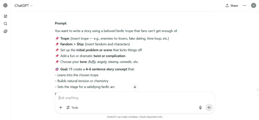Click the plus attach icon
The height and width of the screenshot is (120, 259).
point(61,108)
